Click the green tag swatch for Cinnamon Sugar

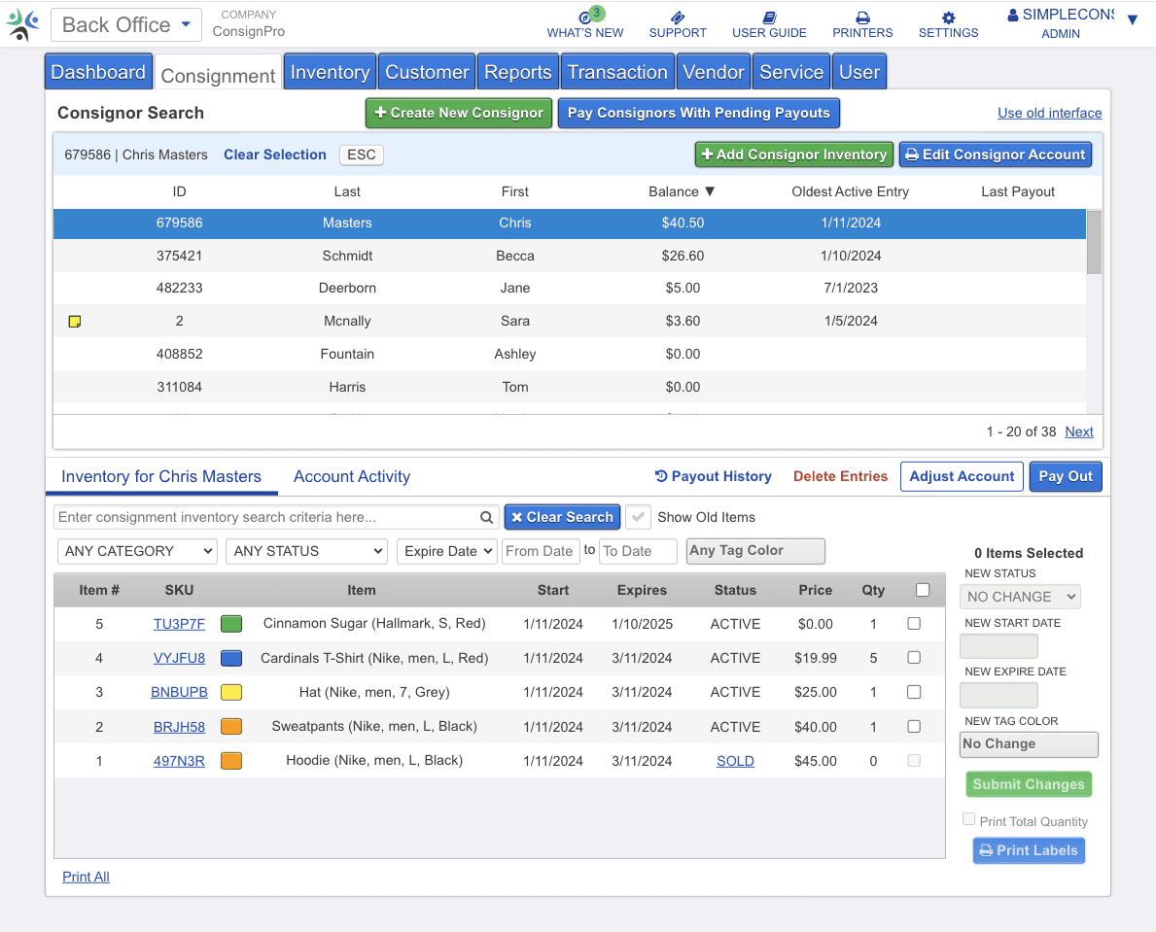[x=231, y=624]
